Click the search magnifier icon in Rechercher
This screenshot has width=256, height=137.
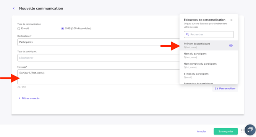point(188,35)
